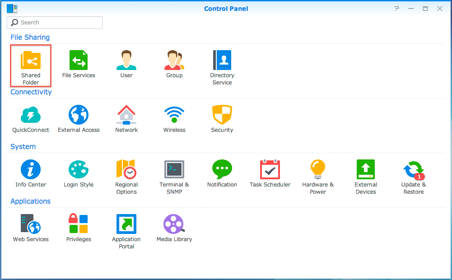This screenshot has height=280, width=452.
Task: Open Info Center
Action: [x=31, y=170]
